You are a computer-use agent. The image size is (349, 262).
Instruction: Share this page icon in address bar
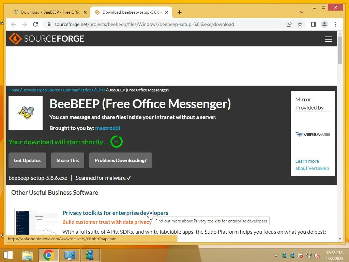click(x=289, y=24)
